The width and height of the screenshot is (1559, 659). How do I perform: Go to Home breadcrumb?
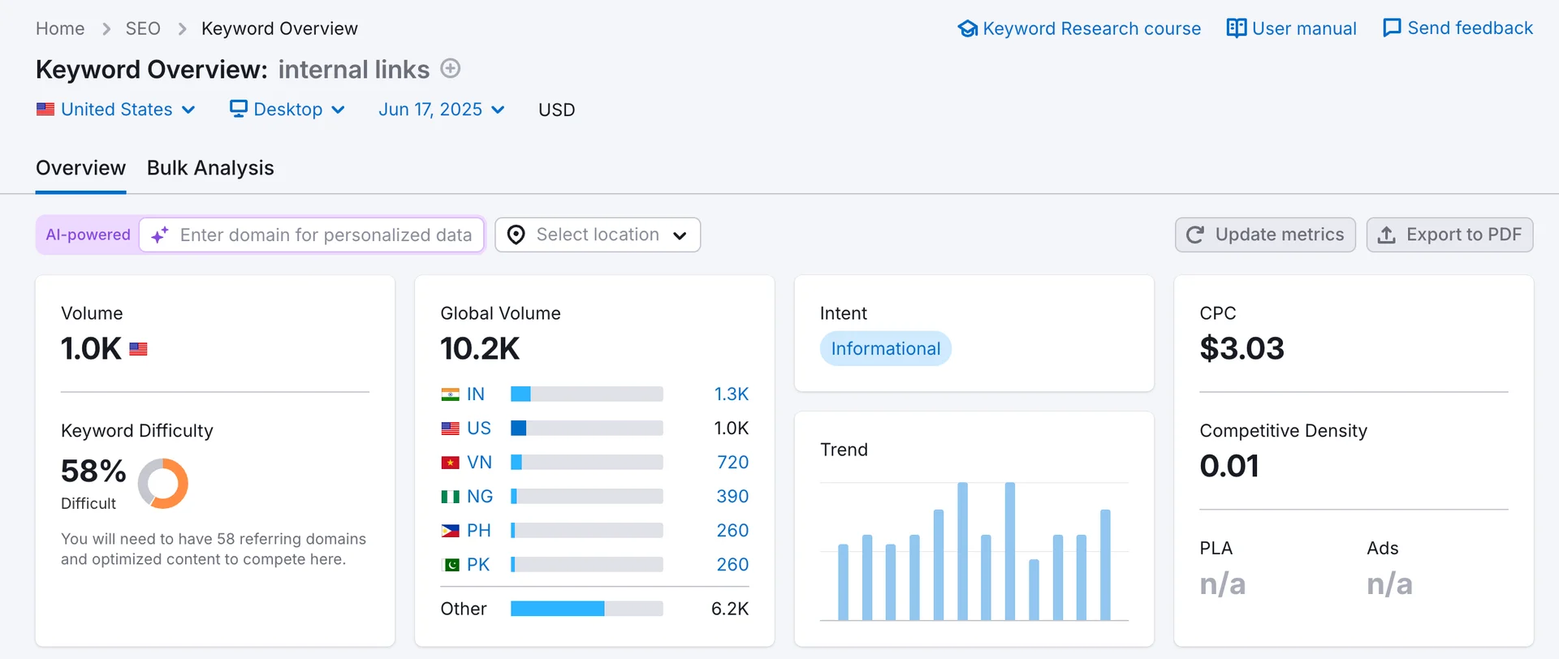(60, 28)
